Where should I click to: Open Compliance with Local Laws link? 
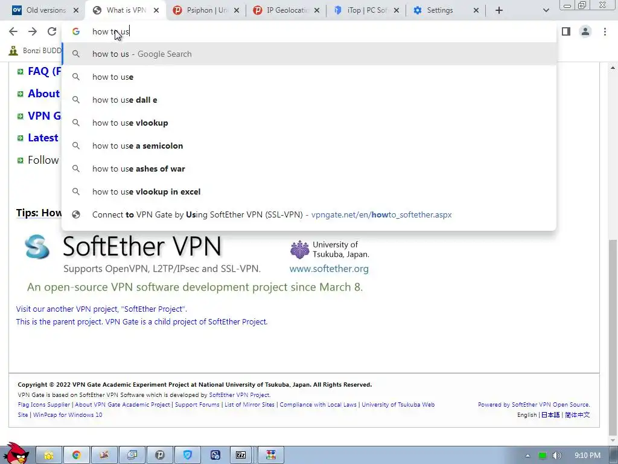coord(318,405)
